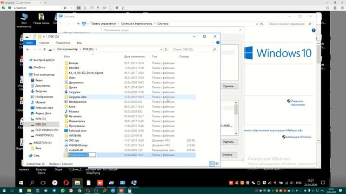Sort by Размер column header
The width and height of the screenshot is (346, 194).
coord(184,57)
